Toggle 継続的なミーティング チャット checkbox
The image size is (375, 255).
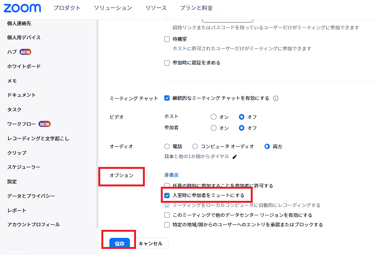tap(167, 98)
